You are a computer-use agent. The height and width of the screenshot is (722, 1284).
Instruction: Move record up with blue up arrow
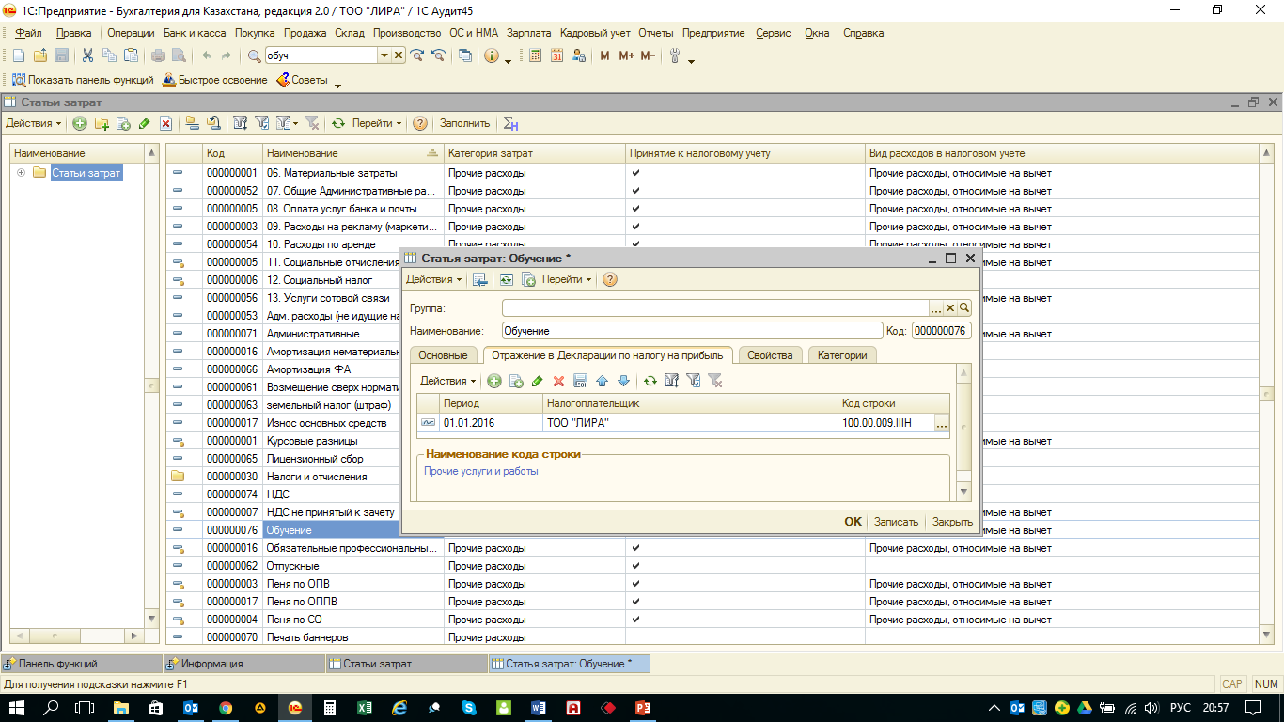coord(603,381)
